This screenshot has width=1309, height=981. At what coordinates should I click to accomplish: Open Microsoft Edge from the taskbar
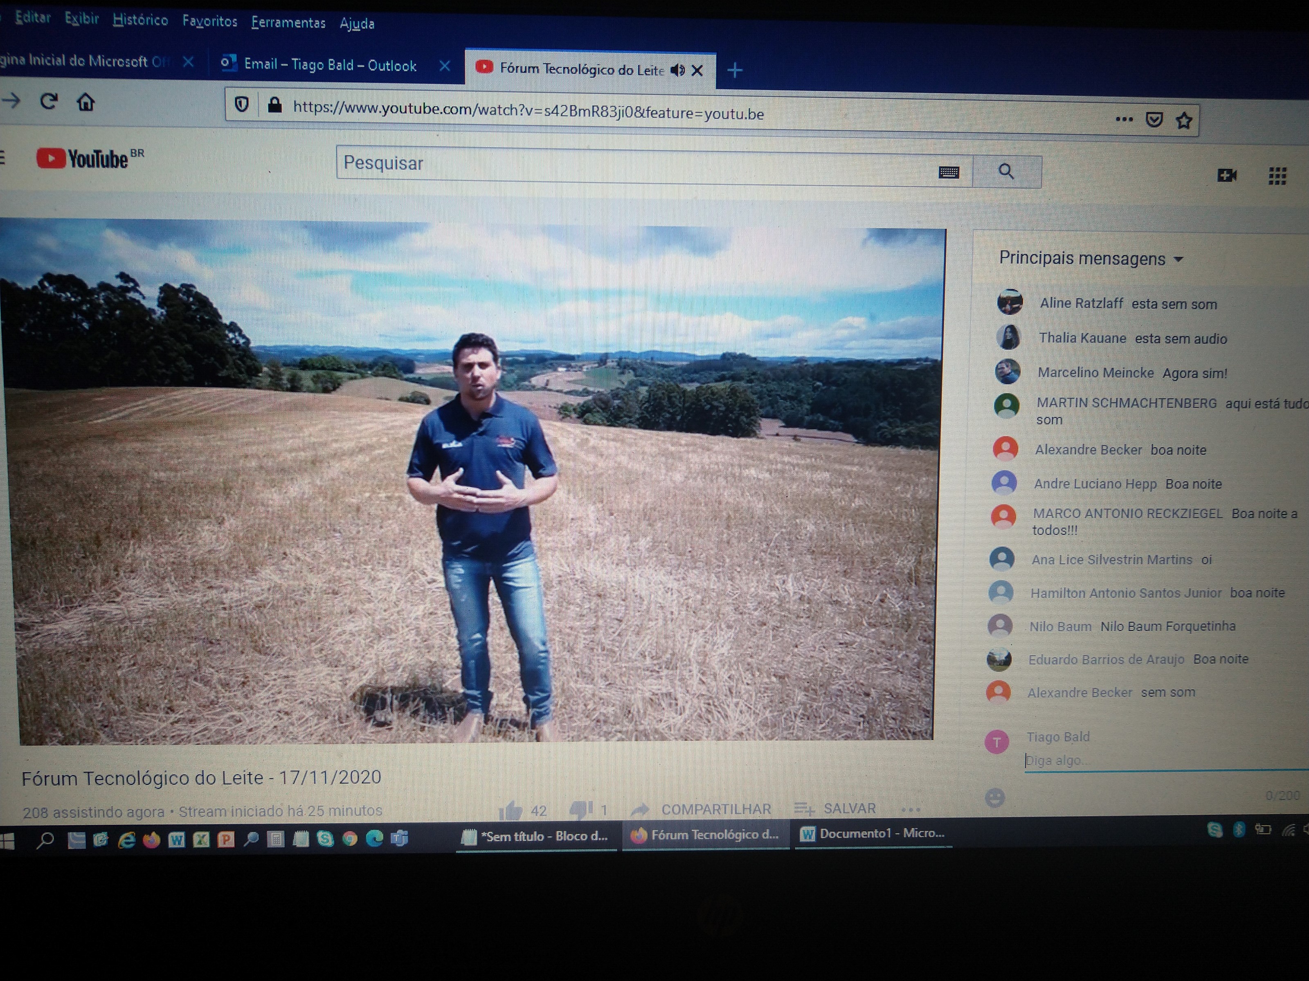(x=375, y=838)
